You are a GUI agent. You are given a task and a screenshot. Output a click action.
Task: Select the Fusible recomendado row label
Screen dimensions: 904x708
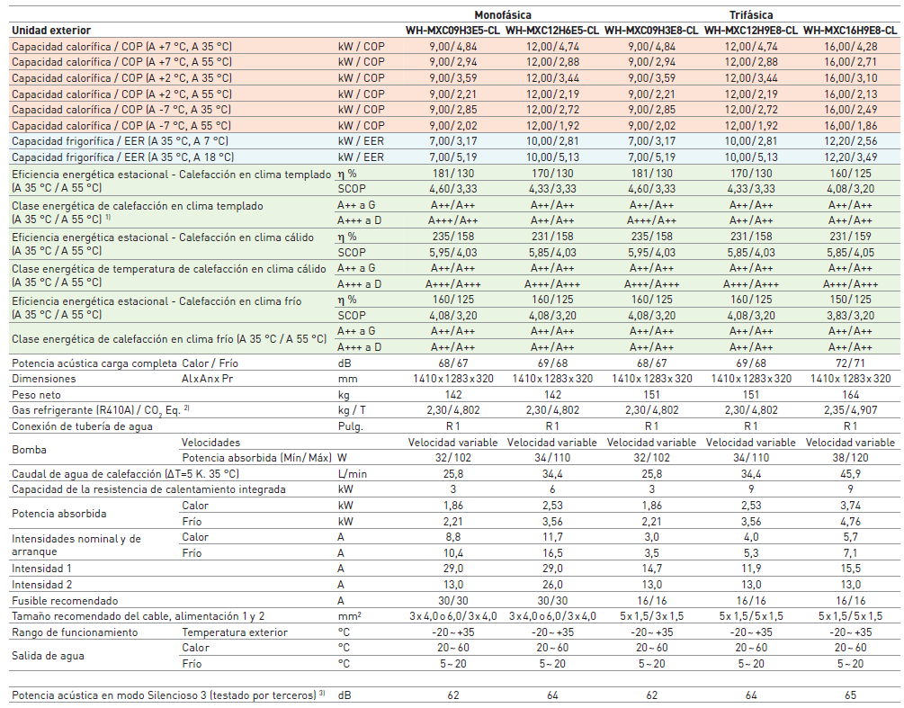pos(65,600)
